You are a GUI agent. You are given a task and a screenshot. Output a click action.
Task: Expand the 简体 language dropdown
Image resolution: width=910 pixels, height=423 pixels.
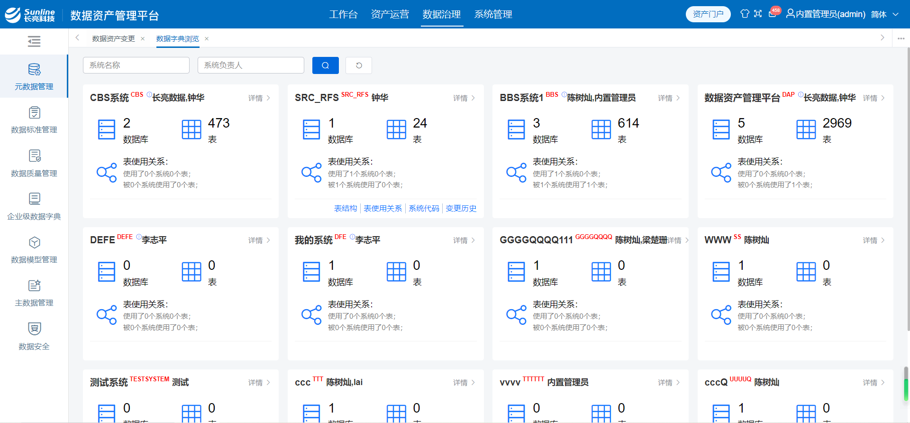884,14
